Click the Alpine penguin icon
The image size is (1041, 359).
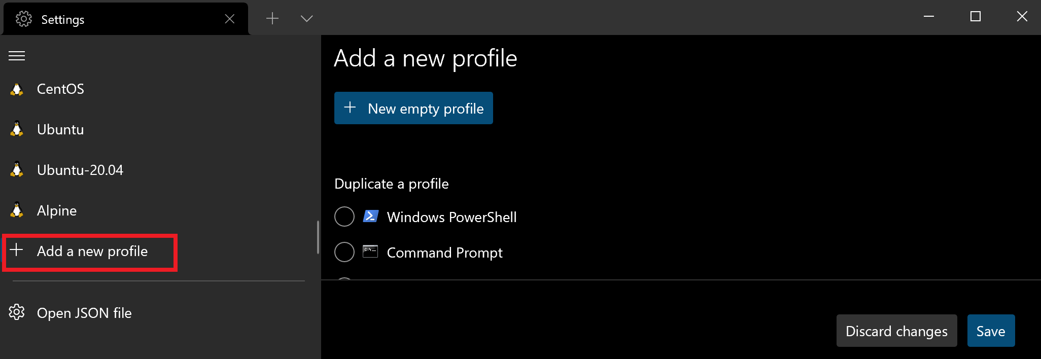tap(17, 210)
